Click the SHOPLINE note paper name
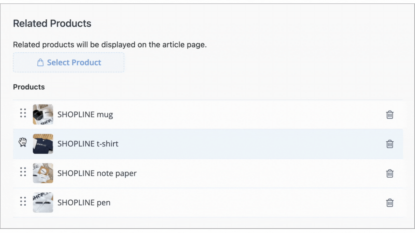The height and width of the screenshot is (233, 415). tap(97, 173)
